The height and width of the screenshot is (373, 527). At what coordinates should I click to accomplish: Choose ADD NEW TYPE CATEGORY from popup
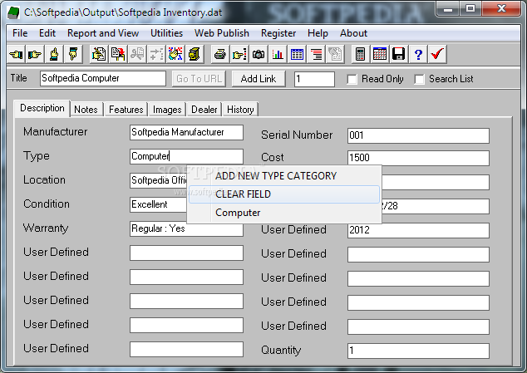(x=284, y=176)
